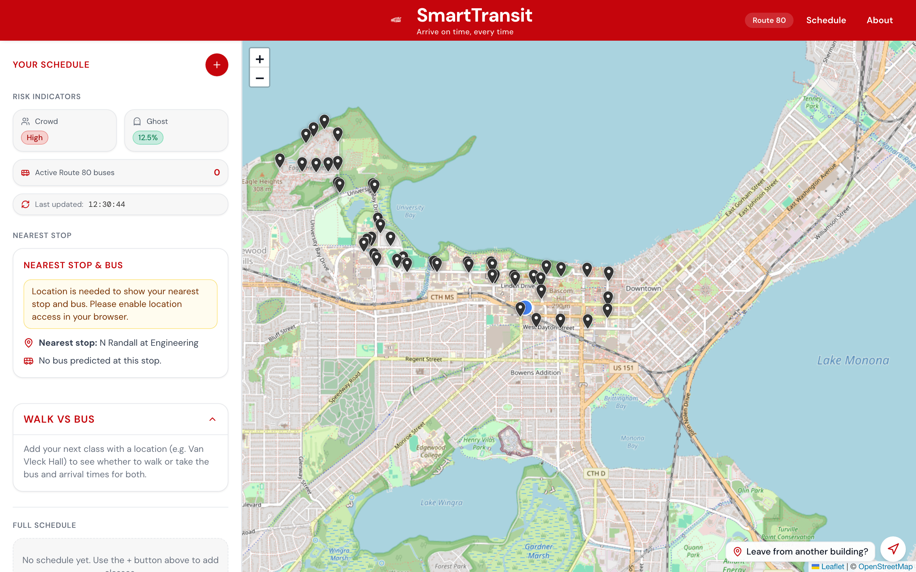Screen dimensions: 916x572
Task: Click the Active Route 80 buses row
Action: pos(120,173)
